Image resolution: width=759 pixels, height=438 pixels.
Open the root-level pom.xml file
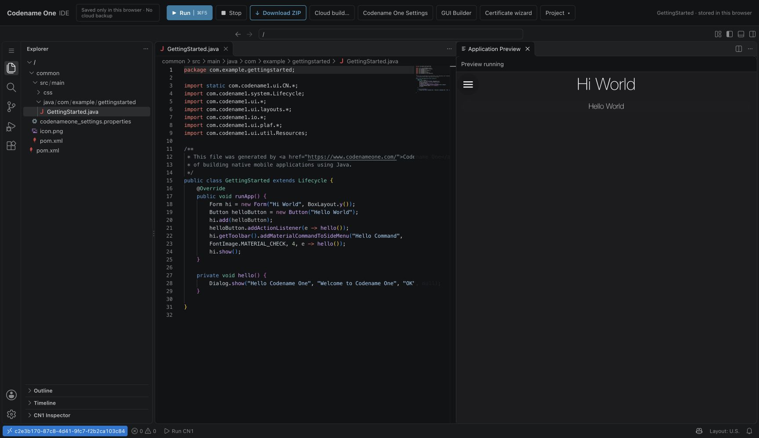click(87, 150)
